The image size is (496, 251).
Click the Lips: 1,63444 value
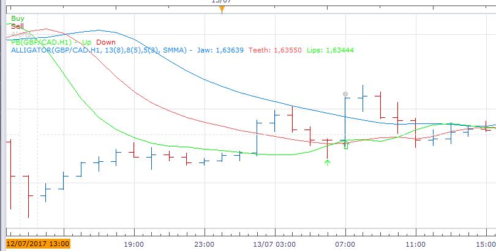click(330, 50)
